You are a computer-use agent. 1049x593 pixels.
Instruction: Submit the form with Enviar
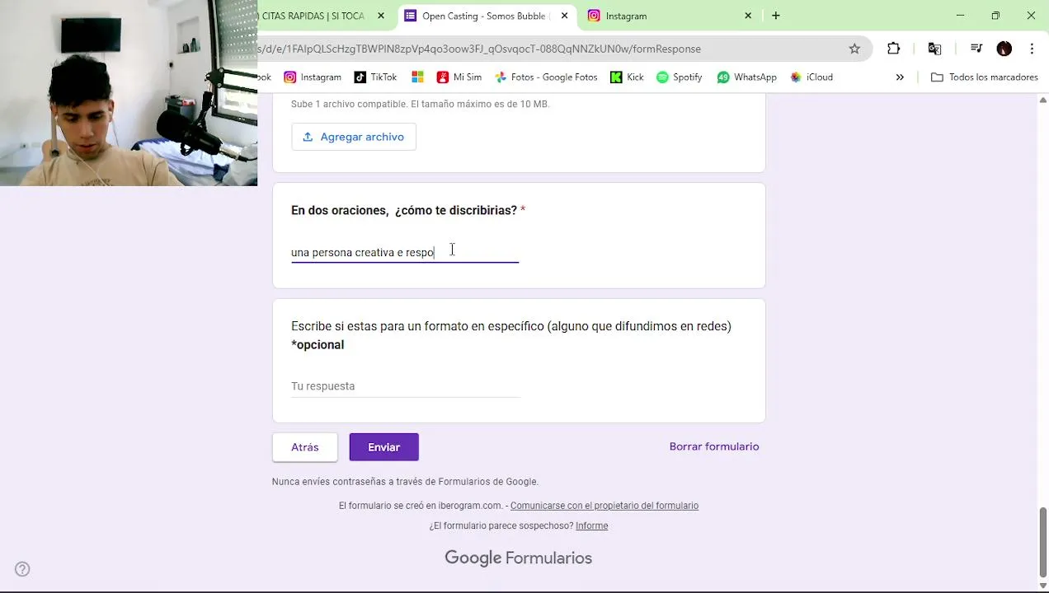(384, 447)
